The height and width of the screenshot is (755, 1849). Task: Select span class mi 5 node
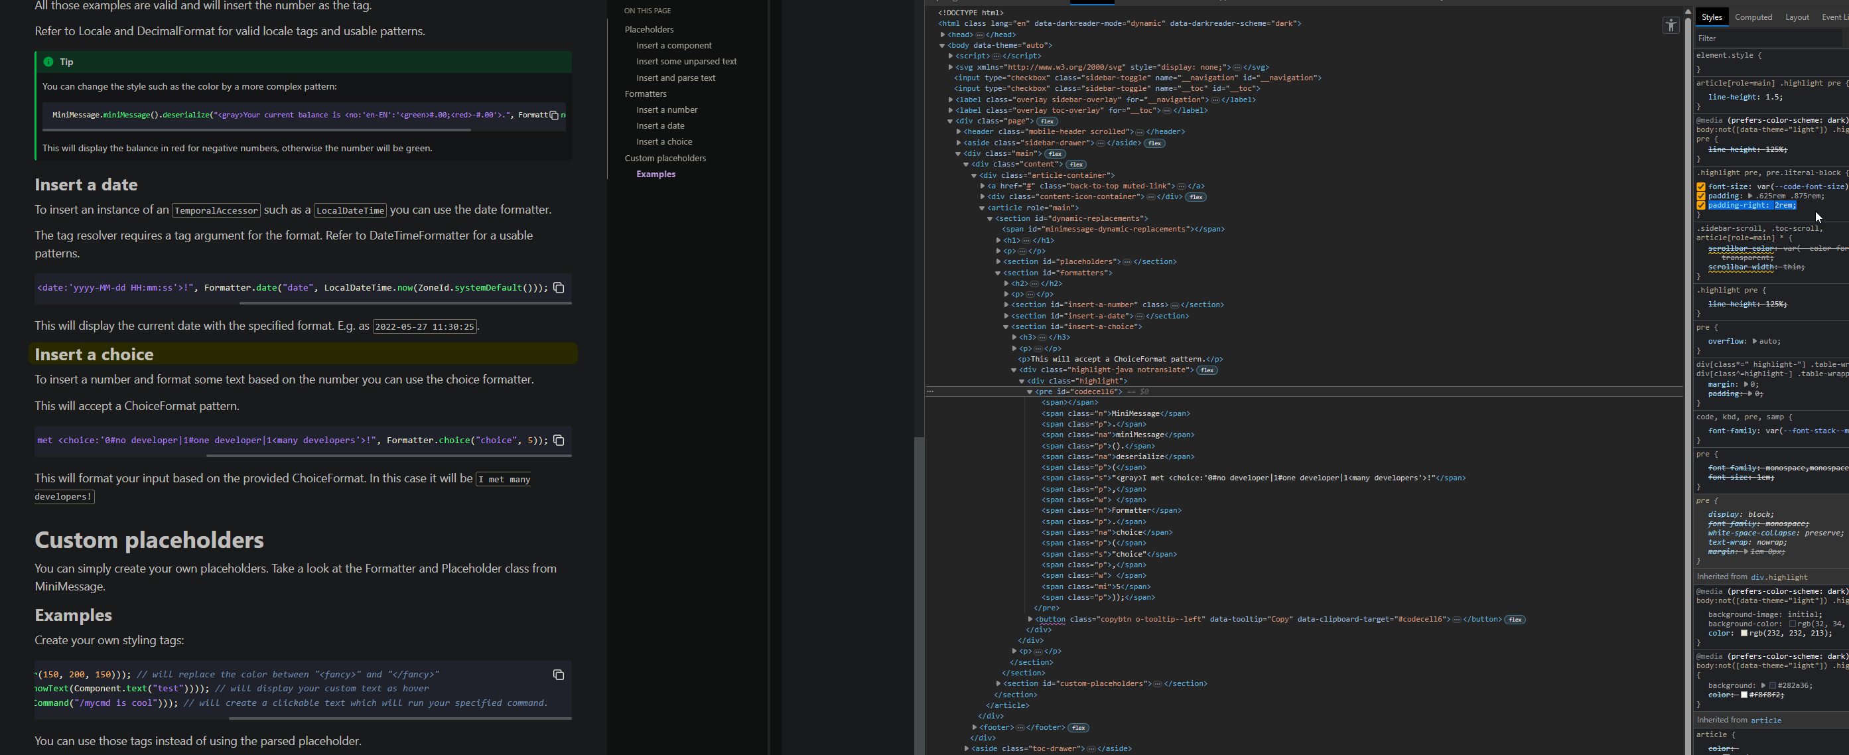[1095, 587]
